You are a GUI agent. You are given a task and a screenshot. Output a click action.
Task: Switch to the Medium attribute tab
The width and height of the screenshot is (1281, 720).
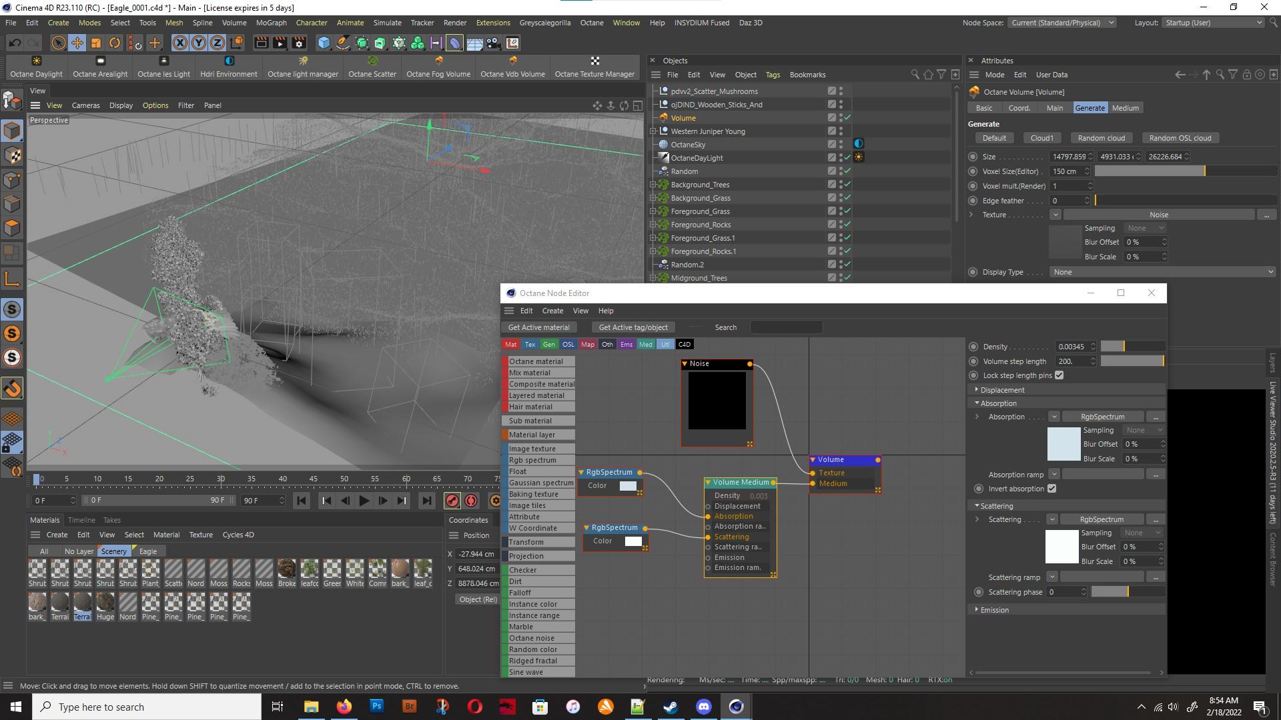click(1125, 108)
